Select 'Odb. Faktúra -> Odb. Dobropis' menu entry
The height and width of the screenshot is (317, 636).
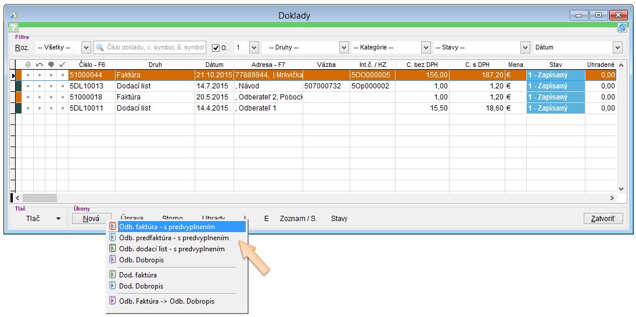pos(166,301)
